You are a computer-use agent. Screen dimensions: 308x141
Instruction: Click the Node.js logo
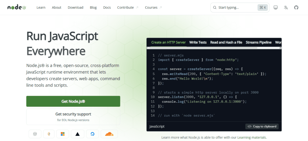click(17, 8)
